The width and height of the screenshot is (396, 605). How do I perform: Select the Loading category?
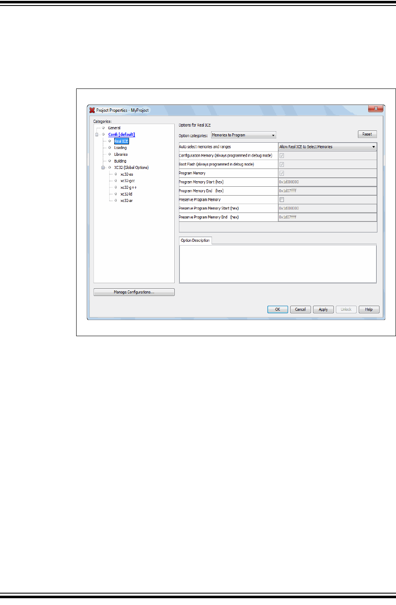pyautogui.click(x=120, y=148)
